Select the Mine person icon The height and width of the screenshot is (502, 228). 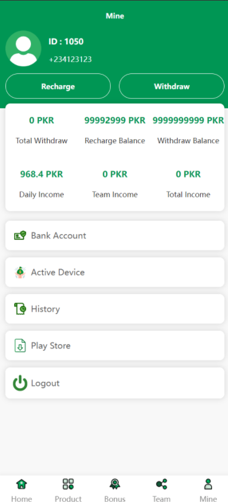pyautogui.click(x=208, y=484)
